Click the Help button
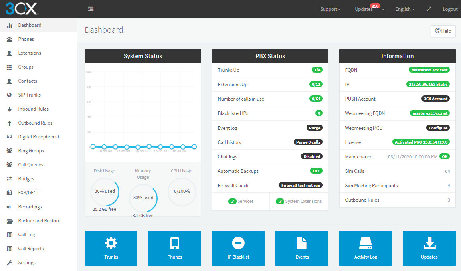Screen dimensions: 461x271 tap(443, 31)
